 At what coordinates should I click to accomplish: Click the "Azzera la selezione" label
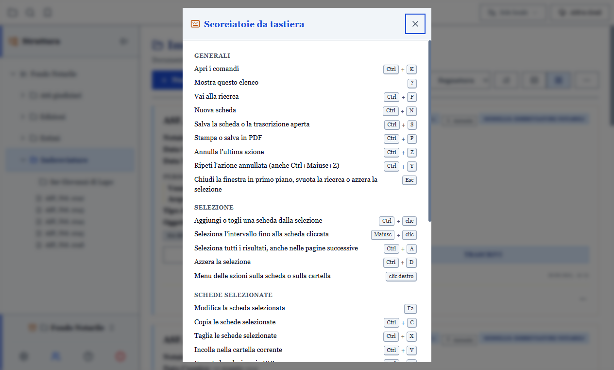(x=222, y=262)
